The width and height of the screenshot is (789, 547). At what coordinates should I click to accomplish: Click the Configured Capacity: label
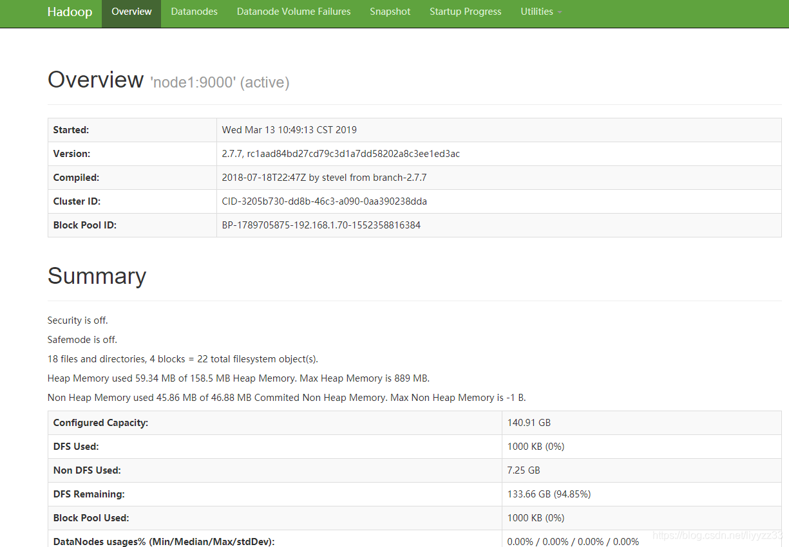pos(100,423)
